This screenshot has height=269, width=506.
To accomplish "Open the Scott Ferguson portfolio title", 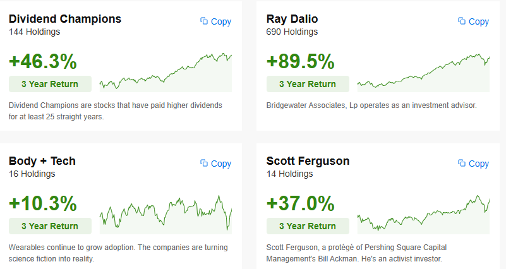I will point(308,160).
